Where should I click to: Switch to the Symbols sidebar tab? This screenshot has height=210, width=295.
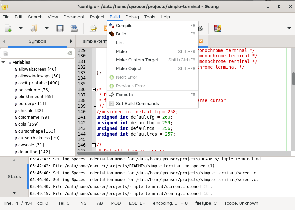pos(37,41)
